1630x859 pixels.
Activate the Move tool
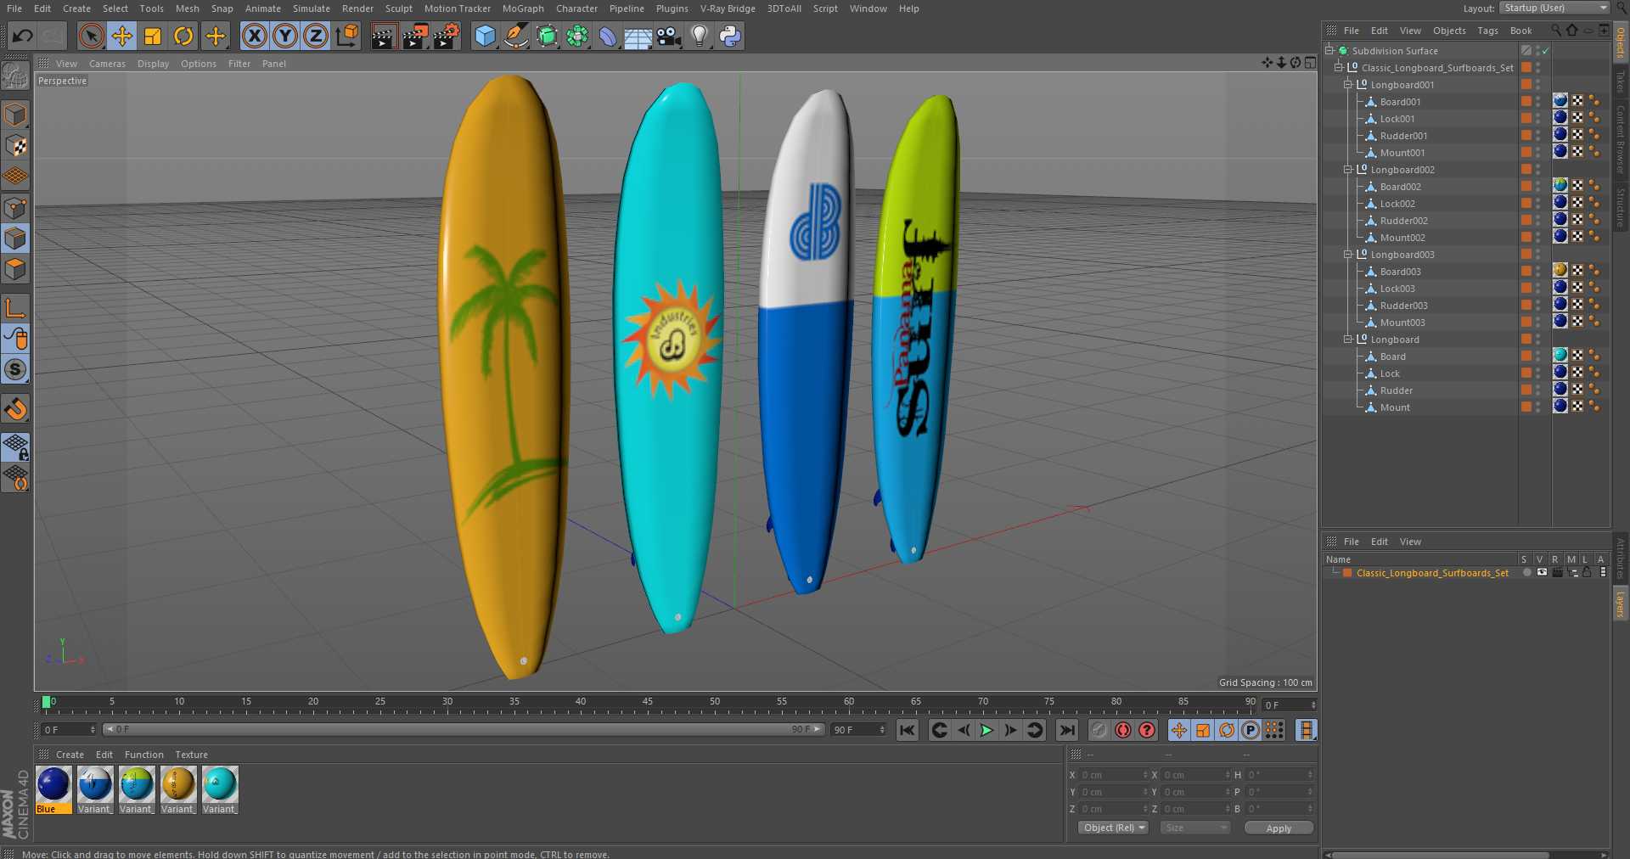(122, 36)
